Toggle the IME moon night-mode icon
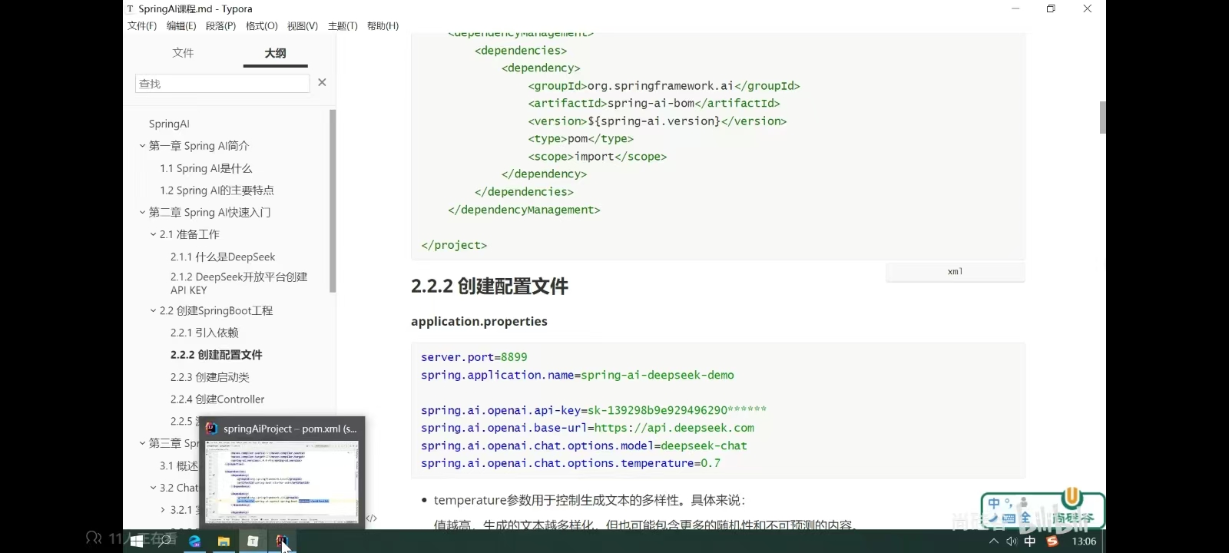 coord(993,518)
